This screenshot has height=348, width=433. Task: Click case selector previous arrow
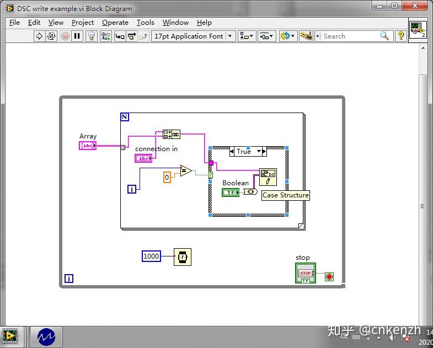[x=232, y=151]
